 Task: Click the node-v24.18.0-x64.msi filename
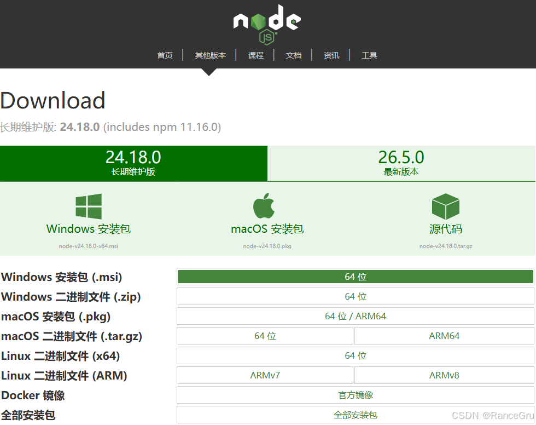pyautogui.click(x=89, y=246)
